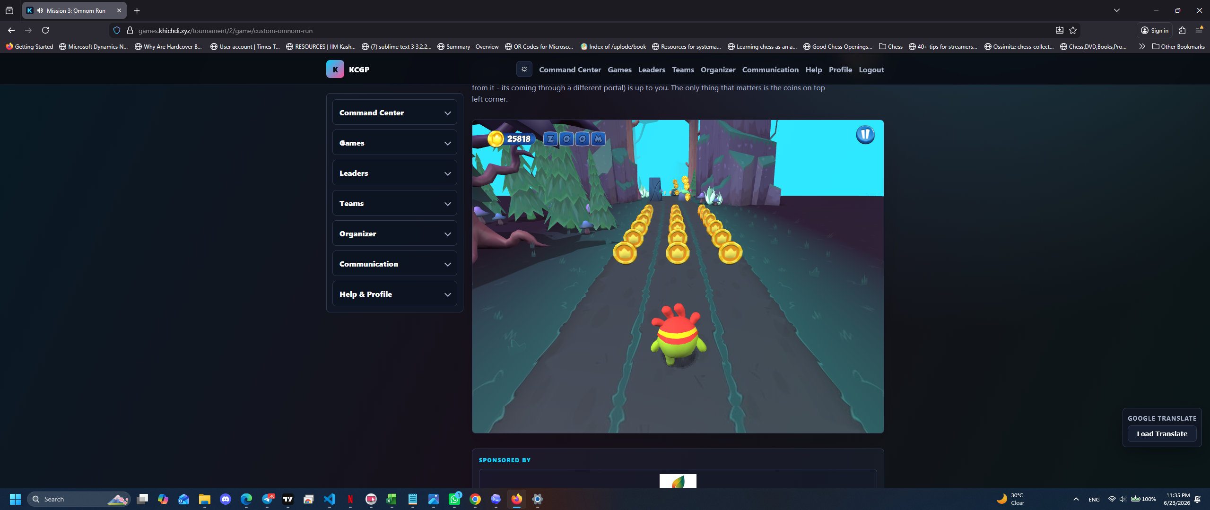This screenshot has width=1210, height=510.
Task: Open Telegram from the taskbar
Action: tap(268, 499)
